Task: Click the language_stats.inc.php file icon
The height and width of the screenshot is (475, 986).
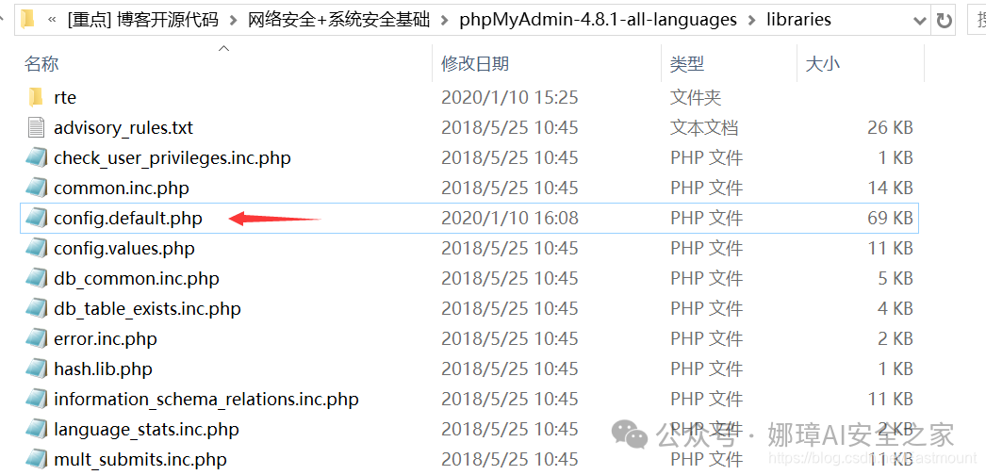Action: (x=37, y=429)
